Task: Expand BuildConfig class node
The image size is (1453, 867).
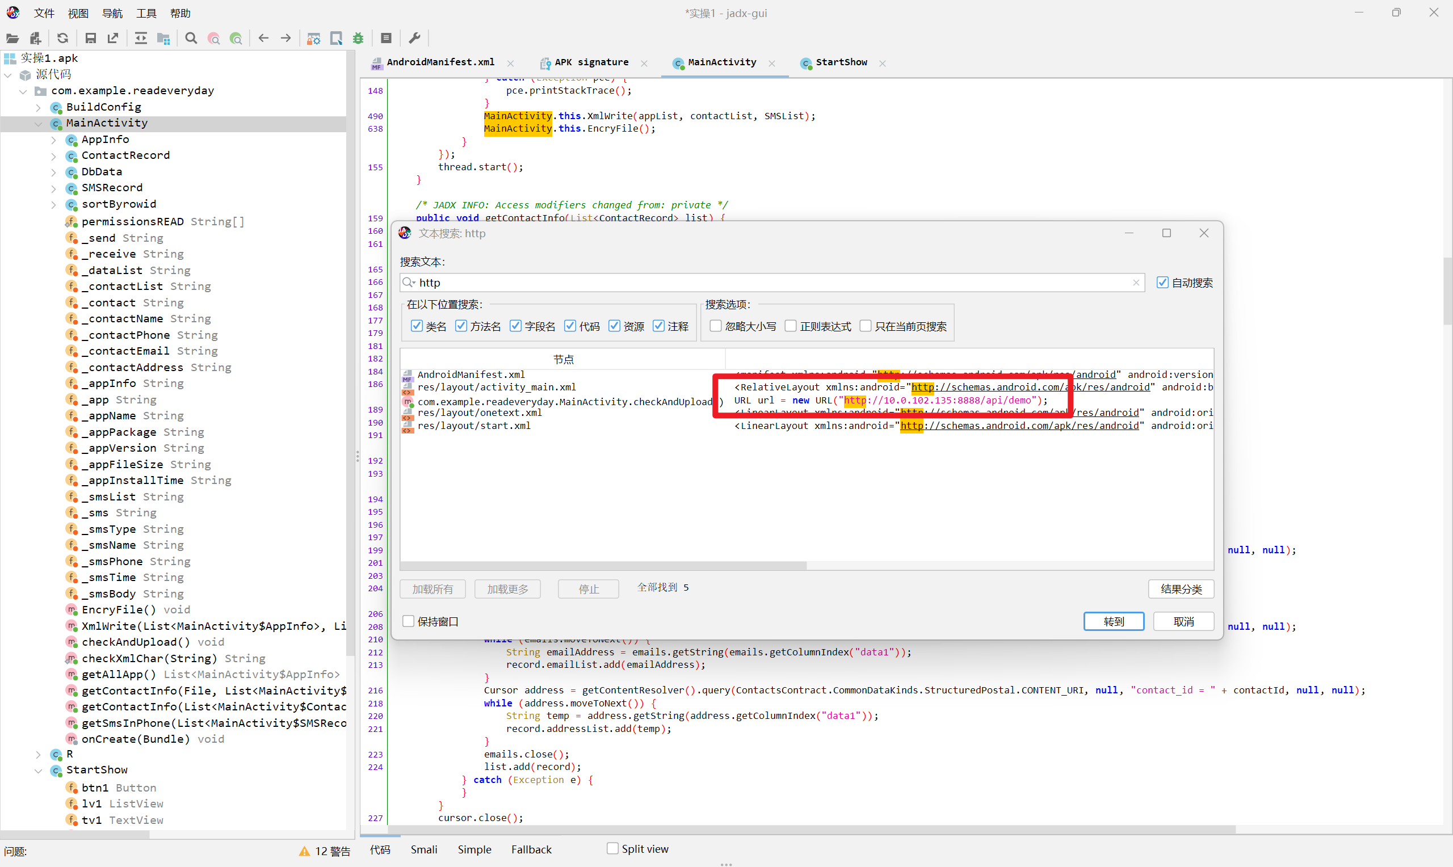Action: tap(39, 107)
